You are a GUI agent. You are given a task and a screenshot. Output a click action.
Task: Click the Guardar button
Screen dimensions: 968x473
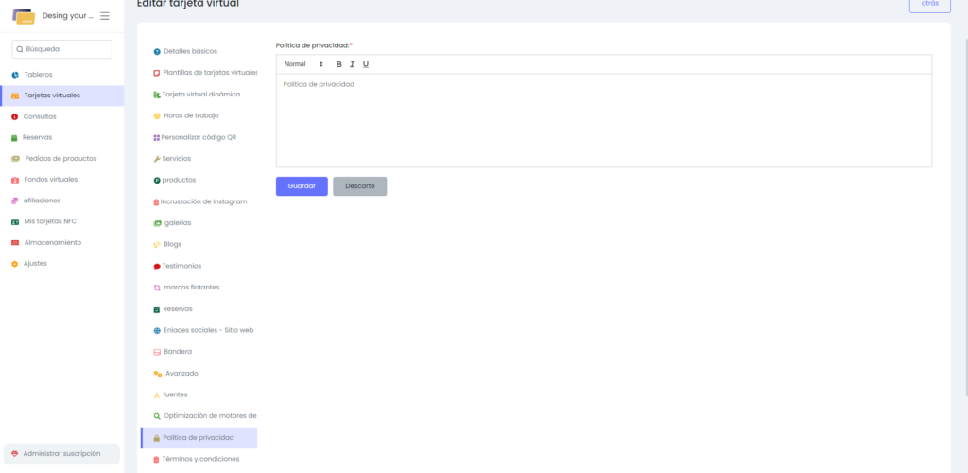click(x=302, y=186)
